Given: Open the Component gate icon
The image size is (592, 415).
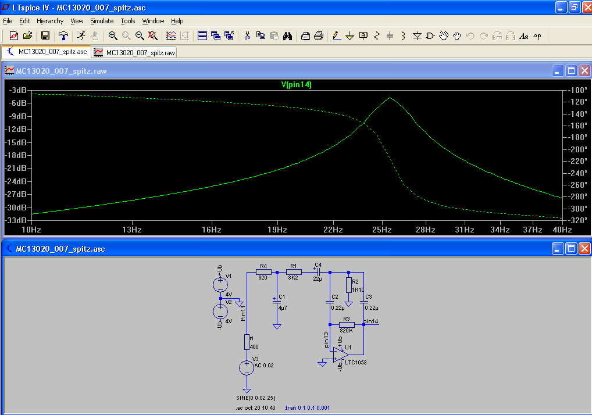Looking at the screenshot, I should coord(430,36).
